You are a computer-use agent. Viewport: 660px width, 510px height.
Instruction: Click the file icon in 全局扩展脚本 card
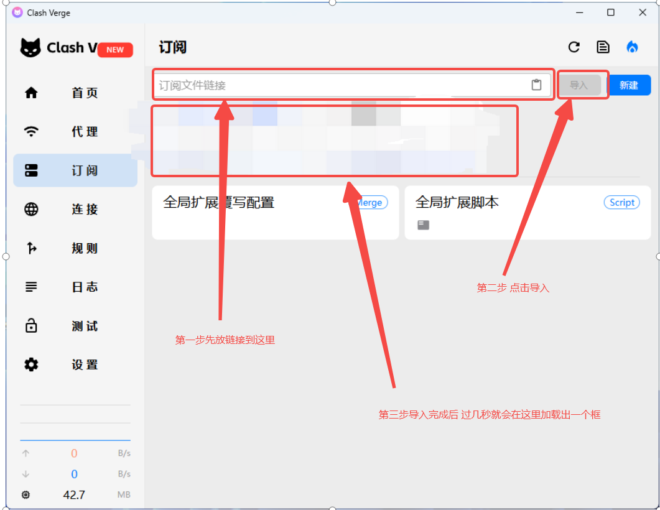click(x=423, y=225)
